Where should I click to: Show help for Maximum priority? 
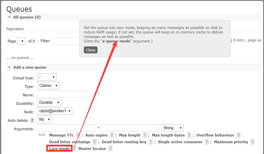[x=252, y=142]
